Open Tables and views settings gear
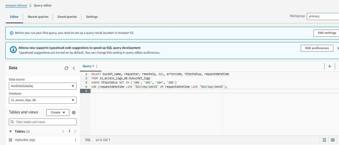This screenshot has width=339, height=145. pos(74,113)
